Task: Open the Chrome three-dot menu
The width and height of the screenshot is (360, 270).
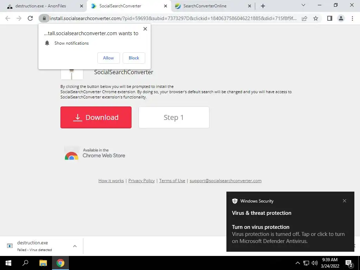Action: [x=352, y=18]
